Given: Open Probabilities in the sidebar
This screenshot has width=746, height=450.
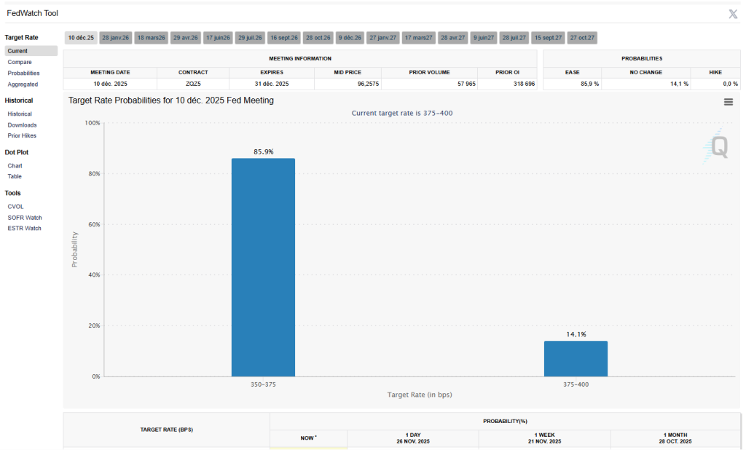Looking at the screenshot, I should 23,73.
